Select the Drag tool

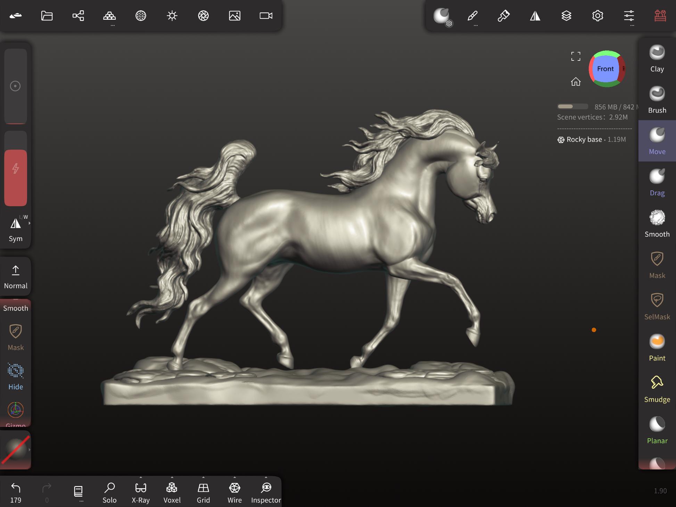[x=657, y=183]
